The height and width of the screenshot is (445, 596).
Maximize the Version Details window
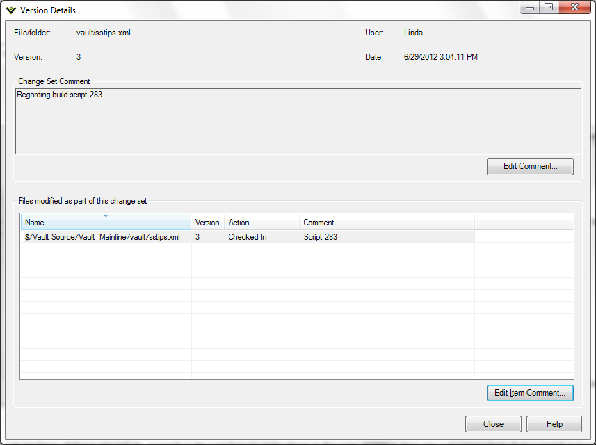[549, 8]
